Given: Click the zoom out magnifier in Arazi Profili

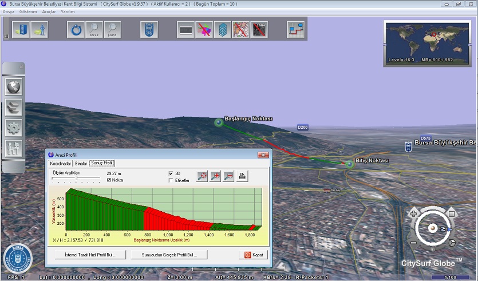Looking at the screenshot, I should click(x=228, y=176).
